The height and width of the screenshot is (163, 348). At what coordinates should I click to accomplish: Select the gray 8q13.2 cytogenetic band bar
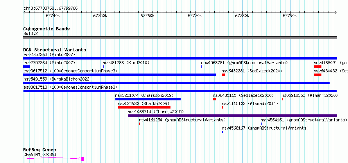(x=180, y=38)
